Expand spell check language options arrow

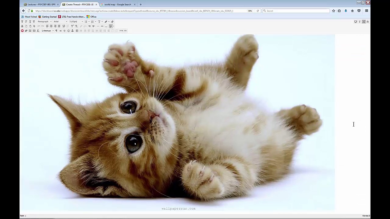pyautogui.click(x=113, y=26)
